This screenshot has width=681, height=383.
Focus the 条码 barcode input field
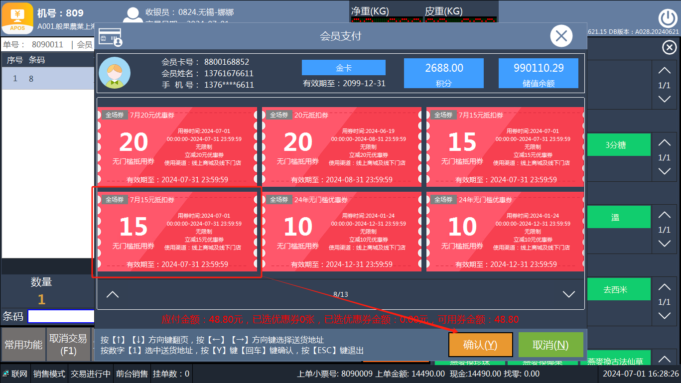[x=61, y=316]
